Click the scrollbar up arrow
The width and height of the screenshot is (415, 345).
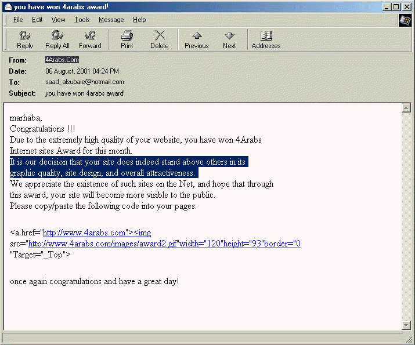tap(406, 108)
